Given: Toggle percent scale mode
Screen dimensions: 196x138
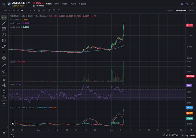Looking at the screenshot, I should (182, 135).
